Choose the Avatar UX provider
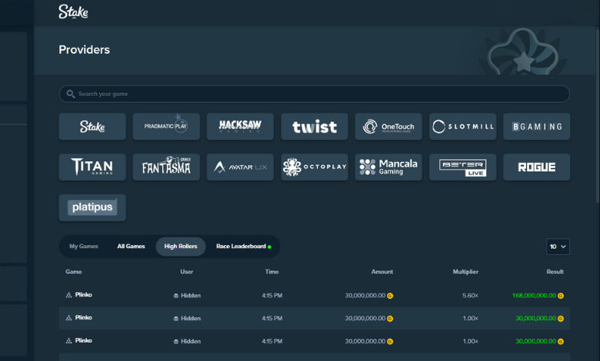Viewport: 600px width, 361px height. (x=240, y=167)
